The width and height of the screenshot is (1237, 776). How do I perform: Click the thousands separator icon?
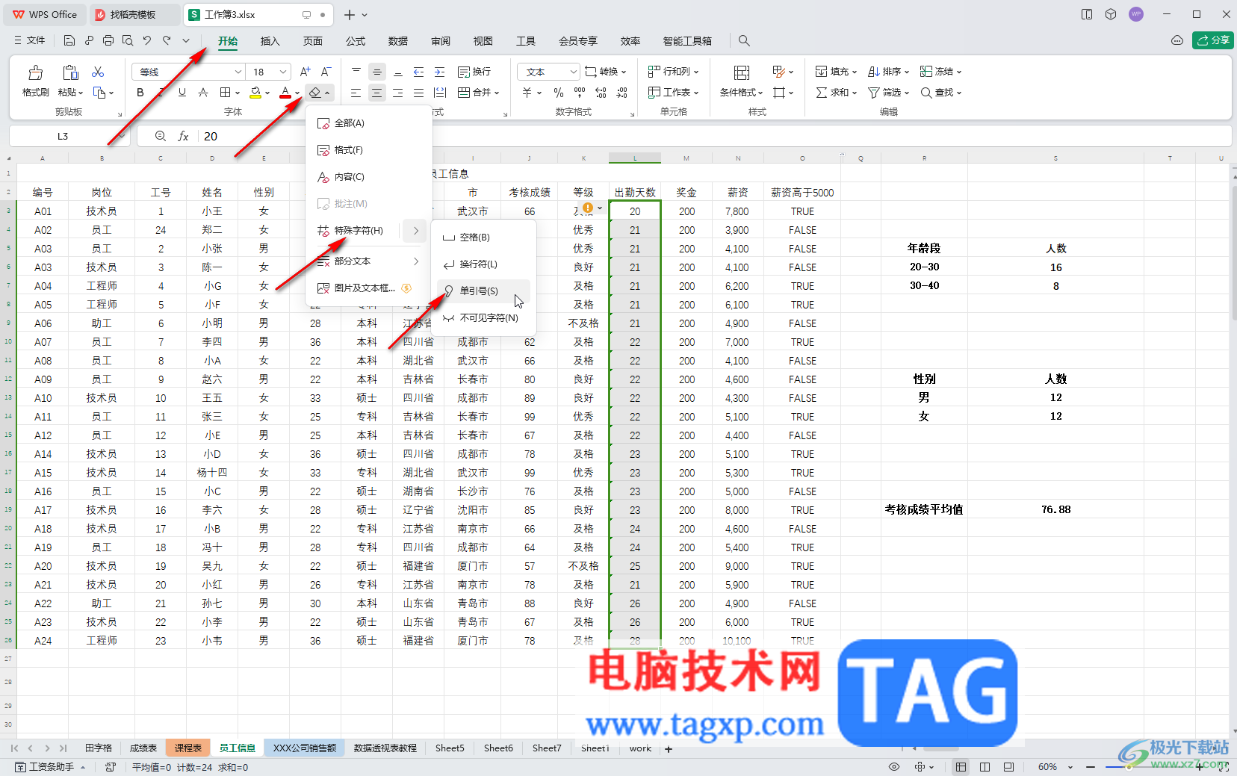click(x=580, y=93)
